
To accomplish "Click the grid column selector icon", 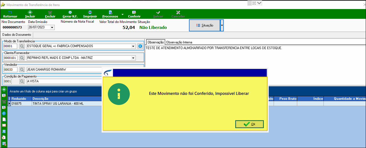I will 9,99.
